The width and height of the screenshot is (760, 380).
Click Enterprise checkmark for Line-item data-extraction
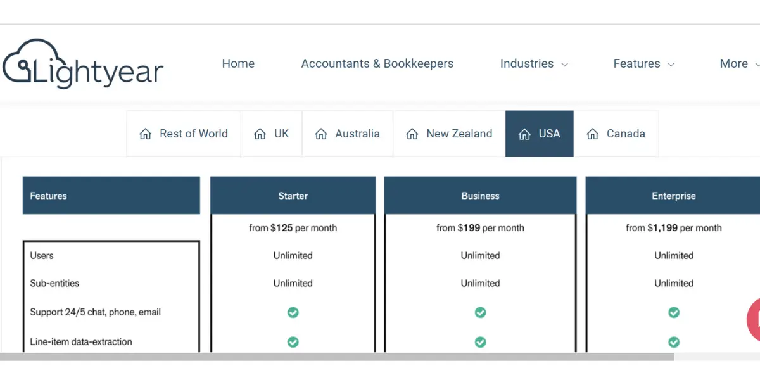point(674,342)
